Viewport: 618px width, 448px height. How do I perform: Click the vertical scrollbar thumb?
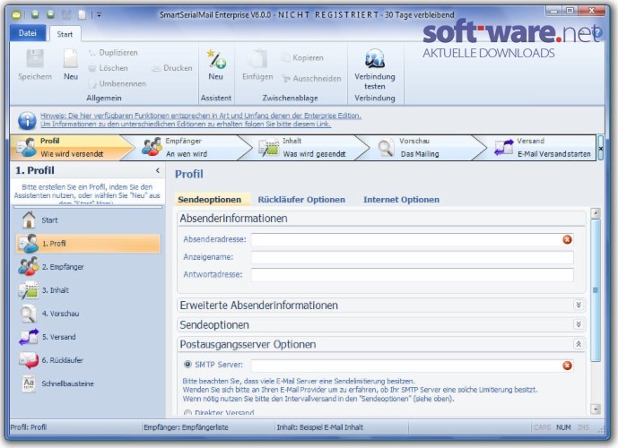click(596, 290)
